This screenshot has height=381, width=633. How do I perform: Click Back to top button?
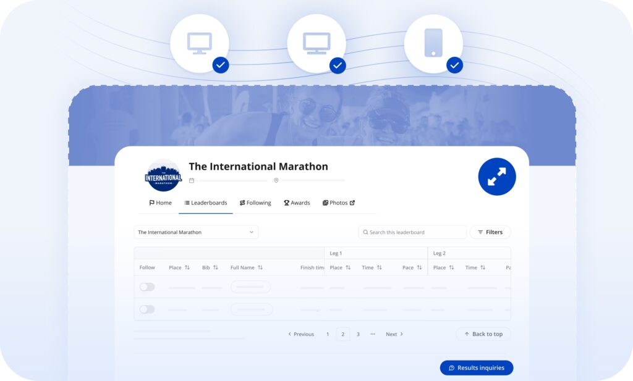[483, 334]
